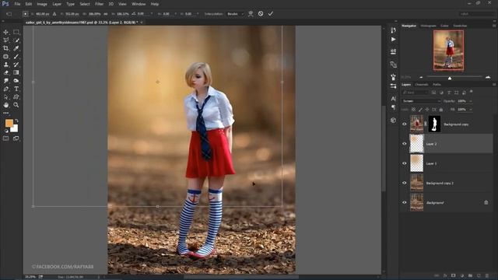Screen dimensions: 498x280
Task: Toggle lock position
Action: point(427,110)
